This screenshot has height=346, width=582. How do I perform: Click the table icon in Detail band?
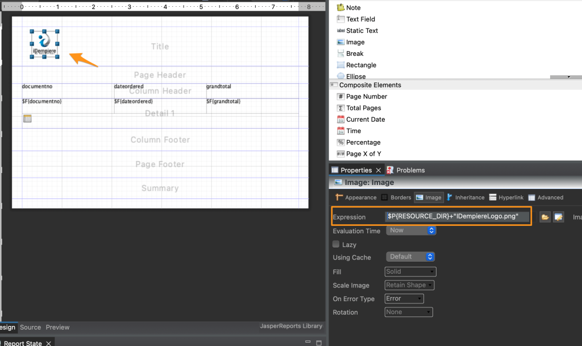coord(27,118)
